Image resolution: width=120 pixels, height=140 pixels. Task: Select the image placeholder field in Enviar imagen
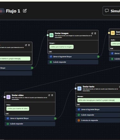(x=61, y=47)
